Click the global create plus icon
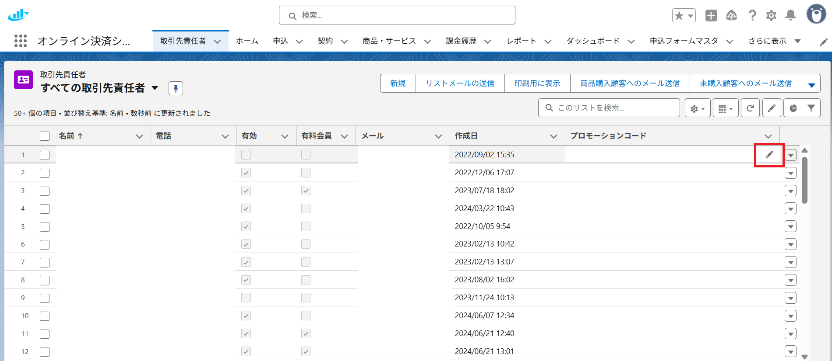Viewport: 832px width, 361px height. coord(711,16)
